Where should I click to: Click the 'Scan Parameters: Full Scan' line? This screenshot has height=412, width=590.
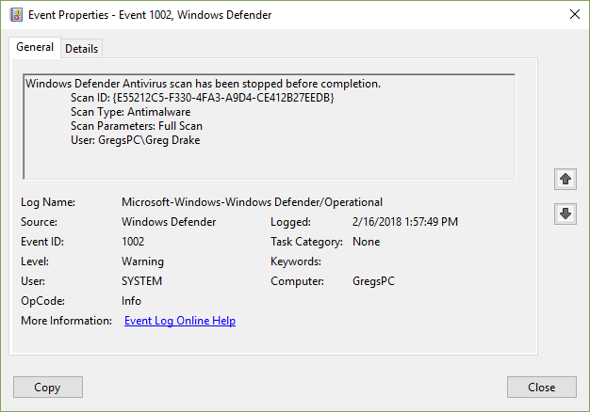coord(137,126)
